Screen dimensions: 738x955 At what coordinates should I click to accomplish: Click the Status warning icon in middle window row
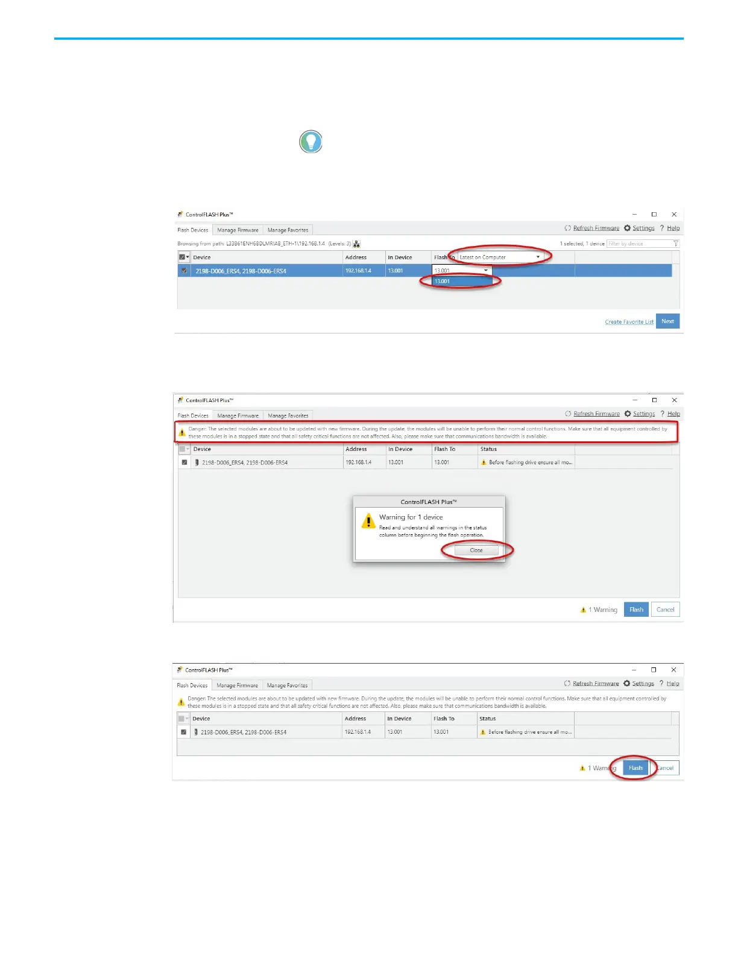(x=483, y=462)
